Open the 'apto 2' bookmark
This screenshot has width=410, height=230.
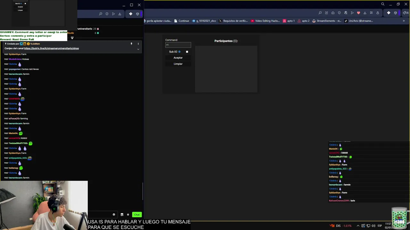pyautogui.click(x=303, y=21)
